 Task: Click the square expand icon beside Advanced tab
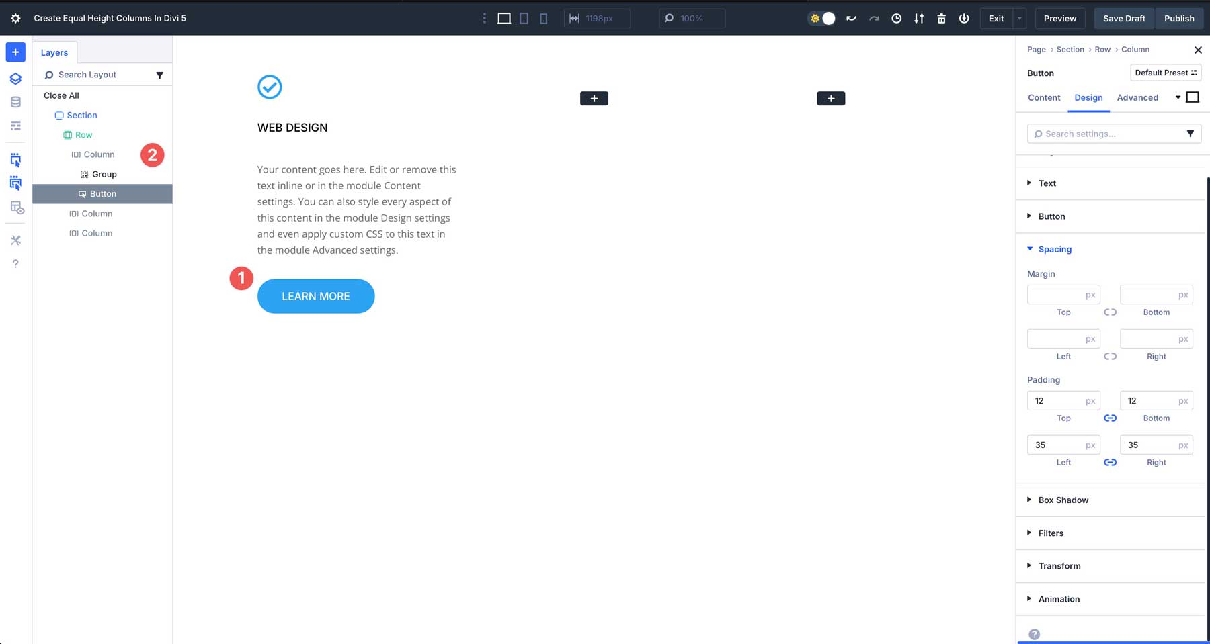tap(1193, 97)
